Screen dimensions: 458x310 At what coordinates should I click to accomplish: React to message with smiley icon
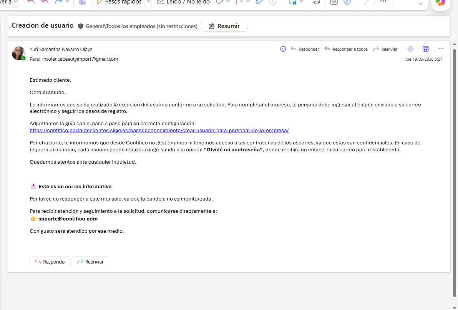283,49
